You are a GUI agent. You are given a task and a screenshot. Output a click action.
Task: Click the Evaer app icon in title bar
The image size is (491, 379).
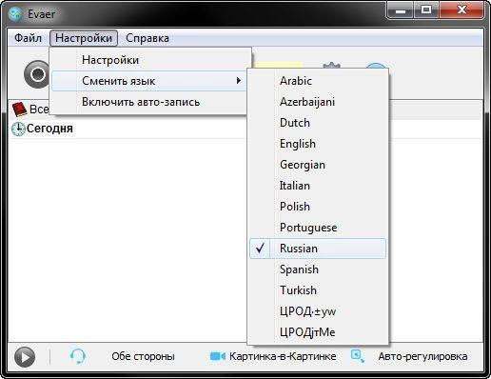[x=15, y=14]
